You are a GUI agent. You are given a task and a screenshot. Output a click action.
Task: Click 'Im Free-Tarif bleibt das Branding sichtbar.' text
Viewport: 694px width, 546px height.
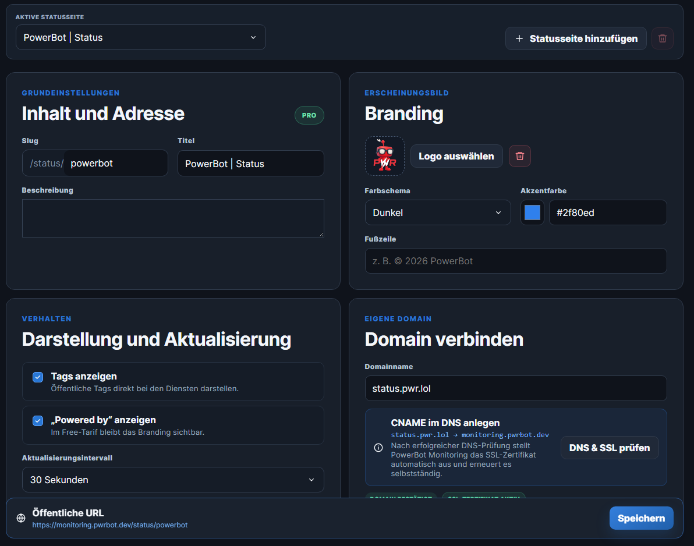[x=128, y=432]
